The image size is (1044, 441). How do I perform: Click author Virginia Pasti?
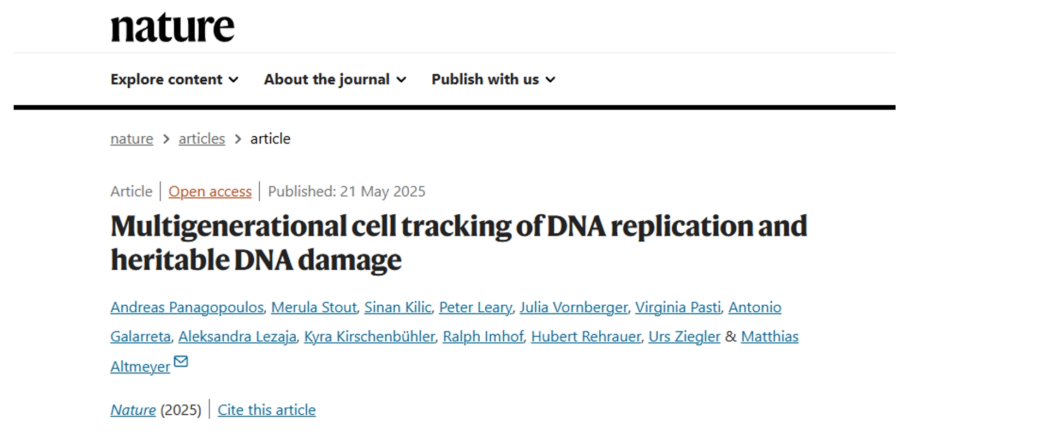click(x=678, y=307)
